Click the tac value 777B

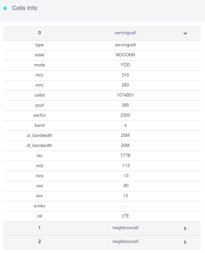click(125, 156)
